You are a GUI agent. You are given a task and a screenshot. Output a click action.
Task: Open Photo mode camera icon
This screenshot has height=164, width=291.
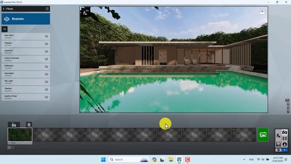coord(285,133)
